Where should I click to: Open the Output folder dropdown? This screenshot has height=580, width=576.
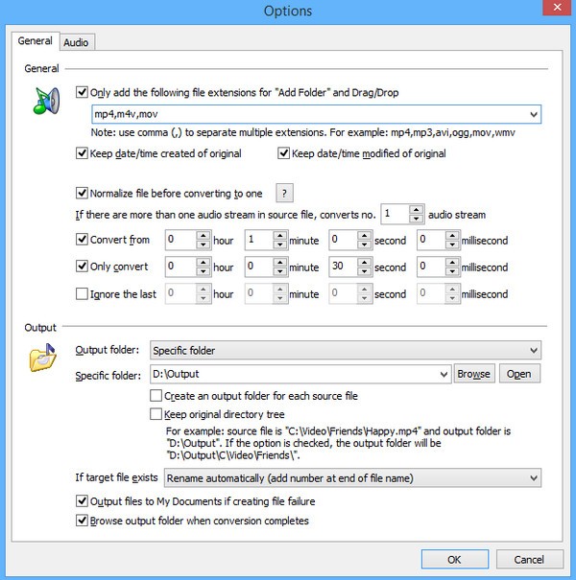534,351
